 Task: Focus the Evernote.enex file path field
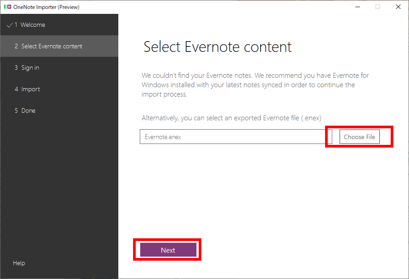pyautogui.click(x=236, y=137)
